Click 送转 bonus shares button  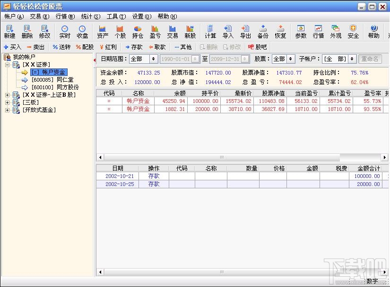(x=61, y=47)
